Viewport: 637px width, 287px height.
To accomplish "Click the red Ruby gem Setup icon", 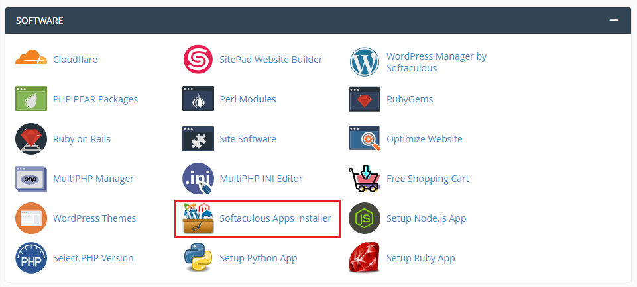I will coord(365,257).
